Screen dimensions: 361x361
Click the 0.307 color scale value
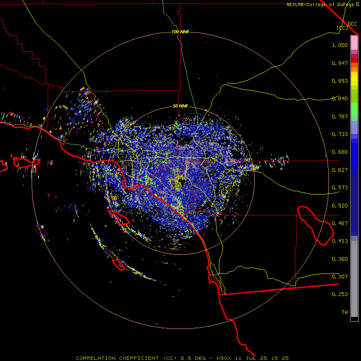[x=340, y=277]
